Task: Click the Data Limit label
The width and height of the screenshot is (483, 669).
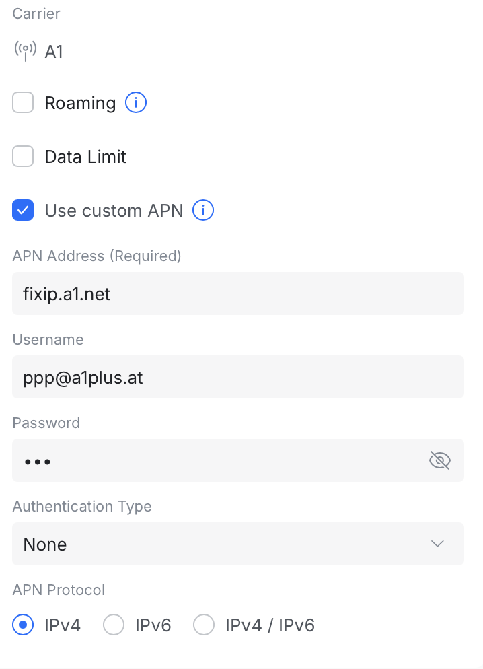Action: coord(85,157)
